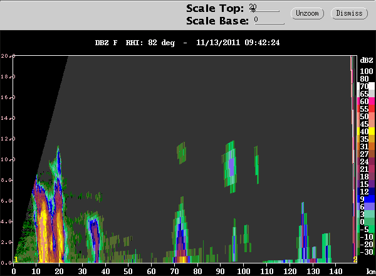Pick the red 55 dBZ legend swatch

[365, 109]
